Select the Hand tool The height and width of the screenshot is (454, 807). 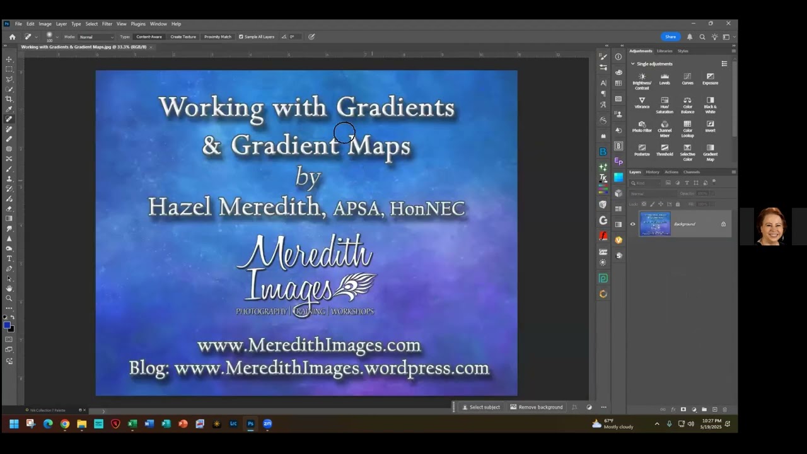pos(9,288)
